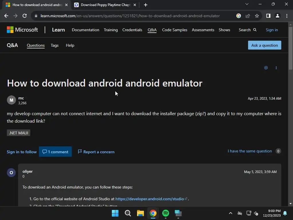The image size is (293, 220).
Task: Open File Explorer from taskbar
Action: [140, 213]
